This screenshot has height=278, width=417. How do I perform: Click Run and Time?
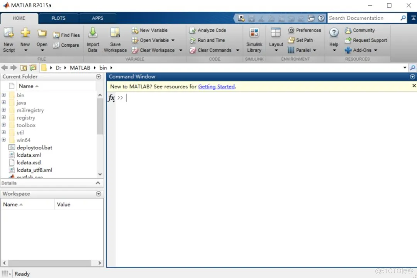207,40
